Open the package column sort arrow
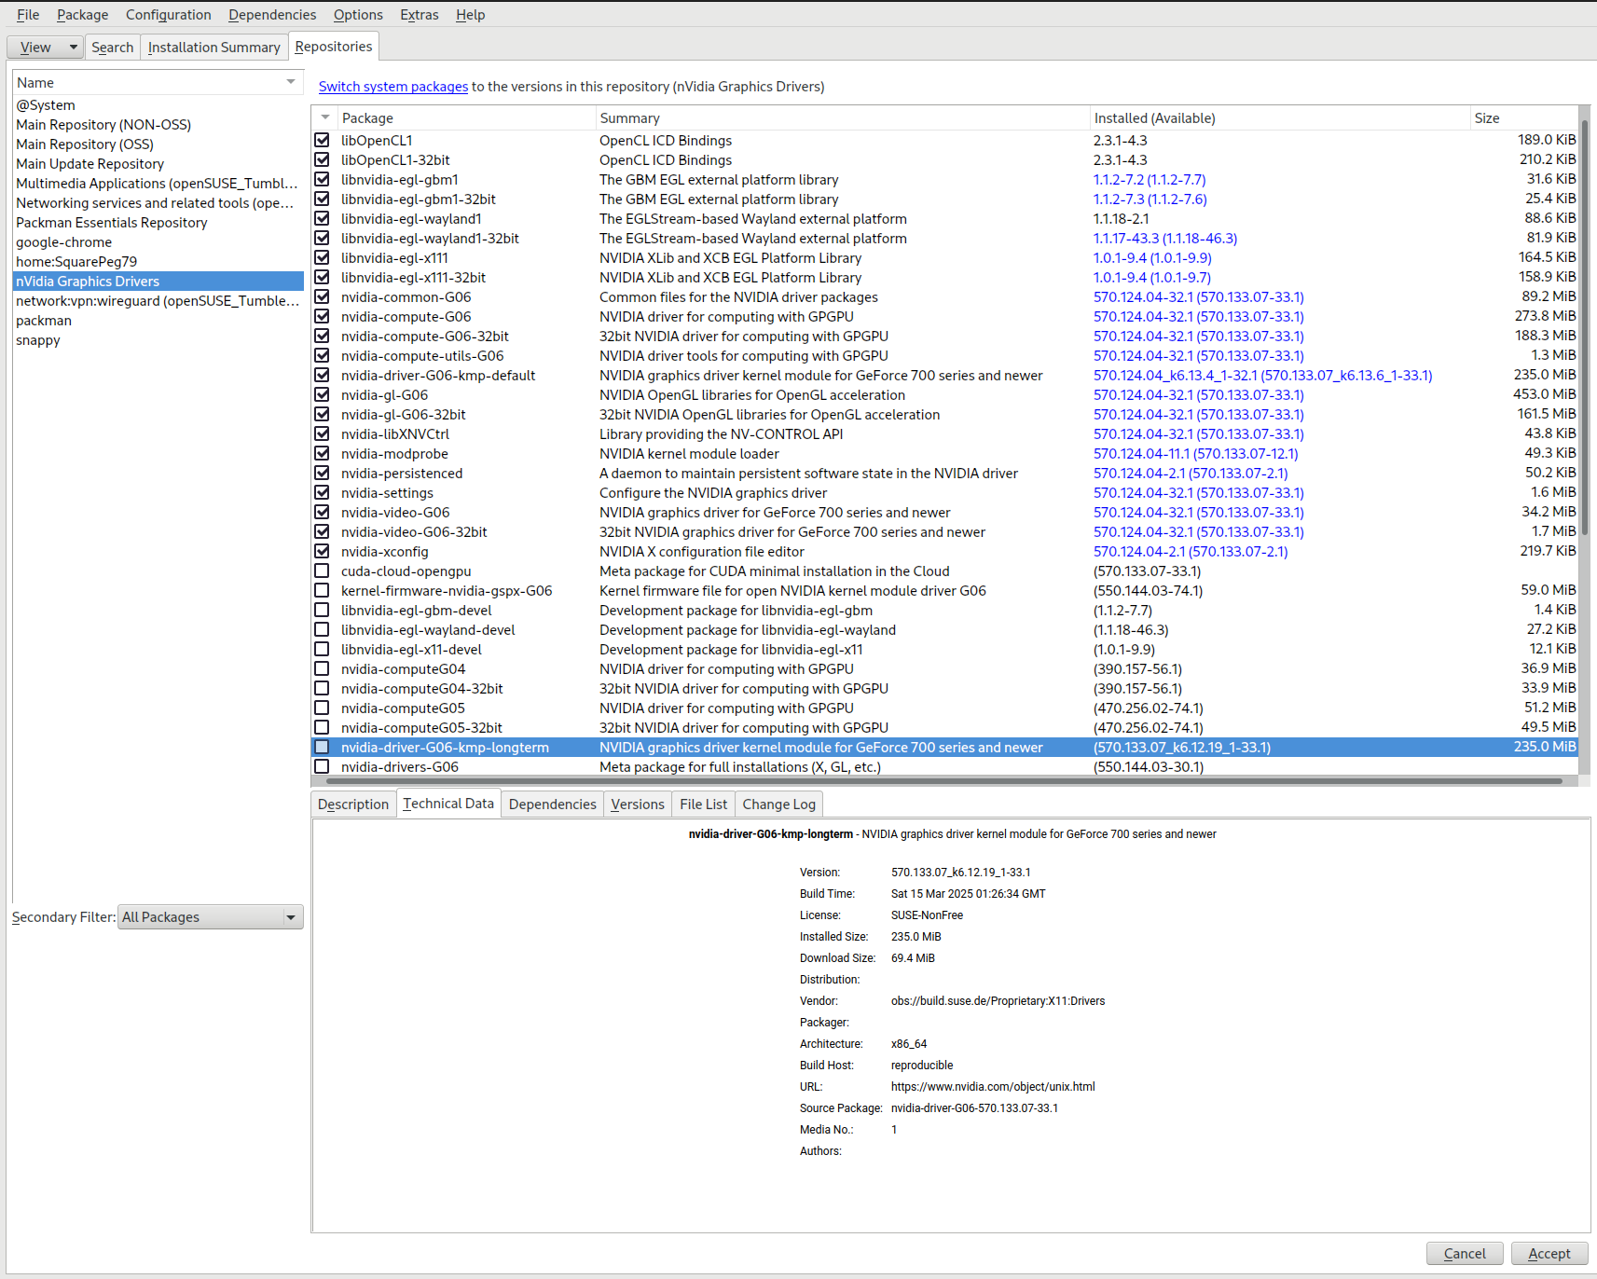Screen dimensions: 1597x1279 click(324, 117)
